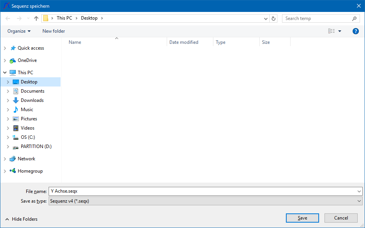Open the OneDrive location

[x=27, y=60]
